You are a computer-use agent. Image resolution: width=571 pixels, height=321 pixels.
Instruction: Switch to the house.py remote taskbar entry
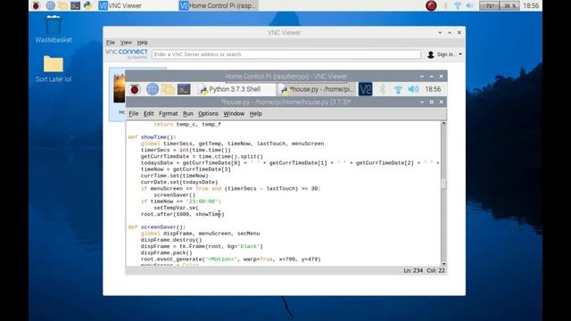pyautogui.click(x=316, y=89)
